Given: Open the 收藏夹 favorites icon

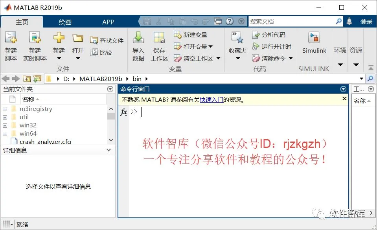Looking at the screenshot, I should click(237, 38).
